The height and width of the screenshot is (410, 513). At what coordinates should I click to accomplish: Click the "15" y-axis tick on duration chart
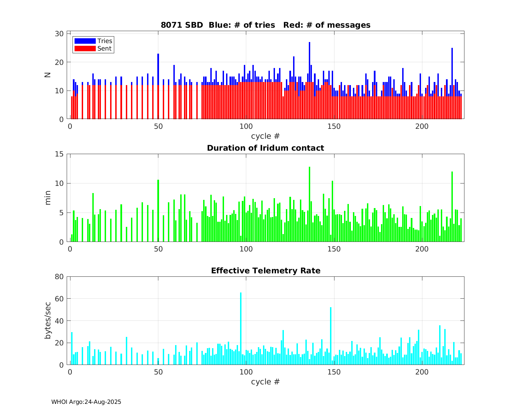click(60, 154)
